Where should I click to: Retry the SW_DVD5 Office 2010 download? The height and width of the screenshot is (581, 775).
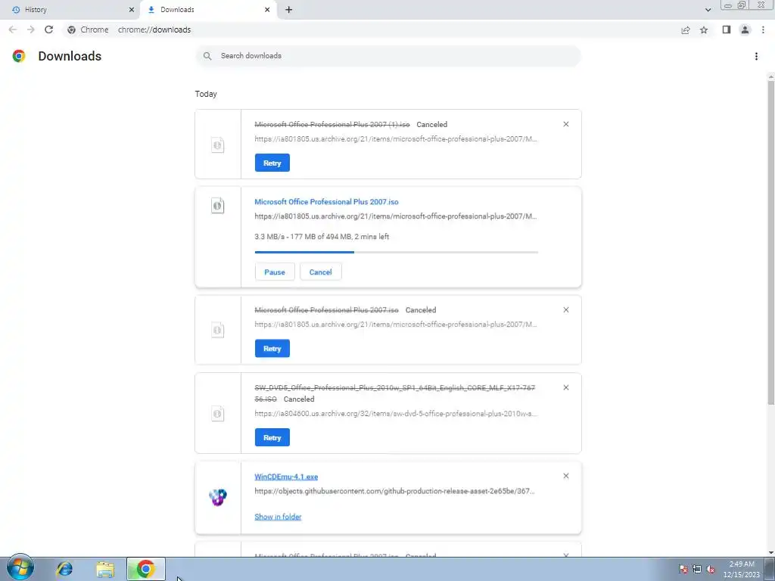pyautogui.click(x=272, y=438)
